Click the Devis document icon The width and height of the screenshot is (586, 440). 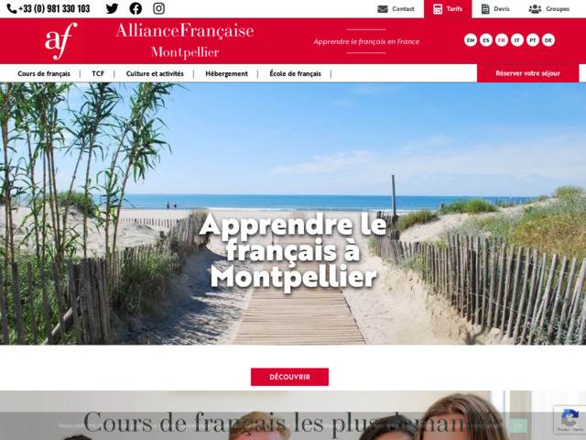pos(485,9)
